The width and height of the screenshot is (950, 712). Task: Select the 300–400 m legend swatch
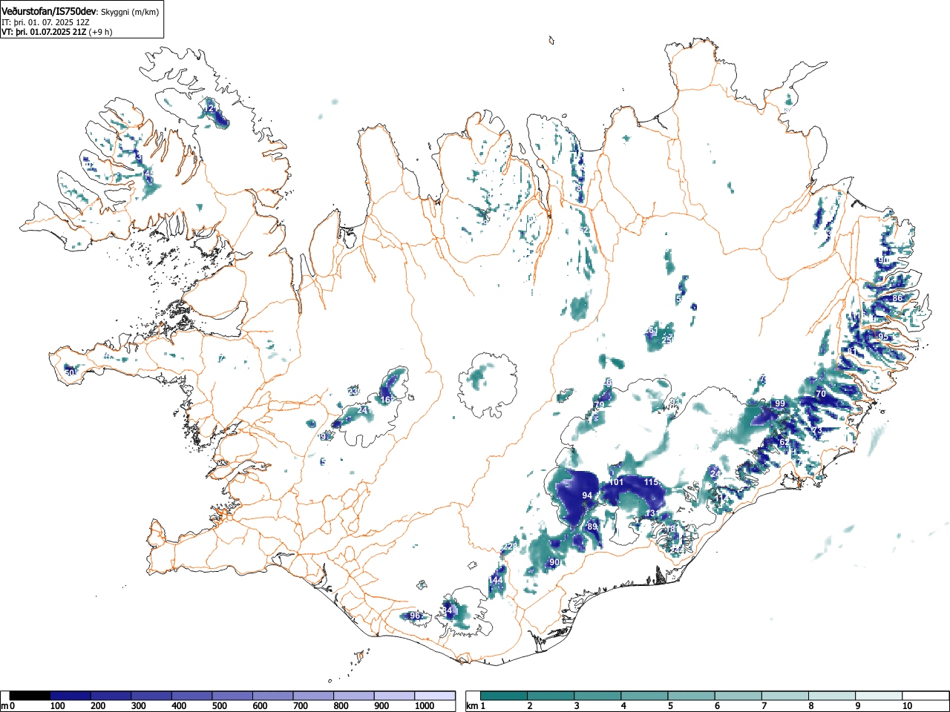tap(151, 696)
